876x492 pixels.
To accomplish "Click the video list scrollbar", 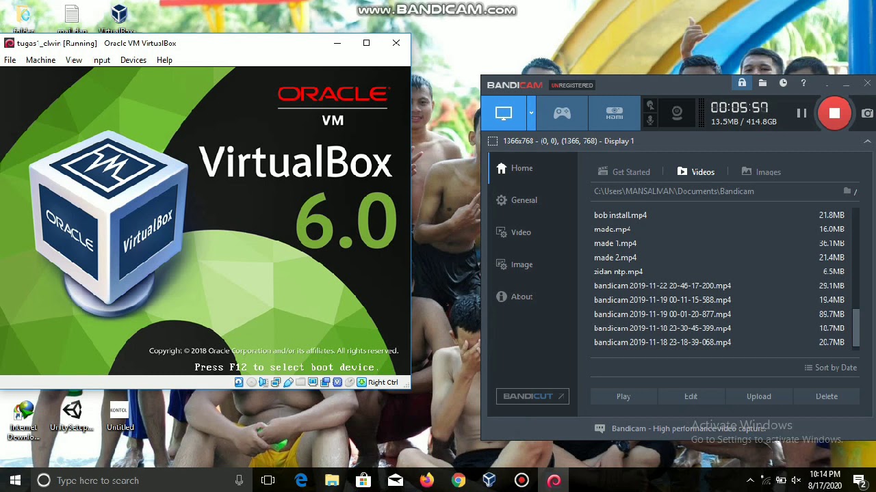I will [x=855, y=327].
